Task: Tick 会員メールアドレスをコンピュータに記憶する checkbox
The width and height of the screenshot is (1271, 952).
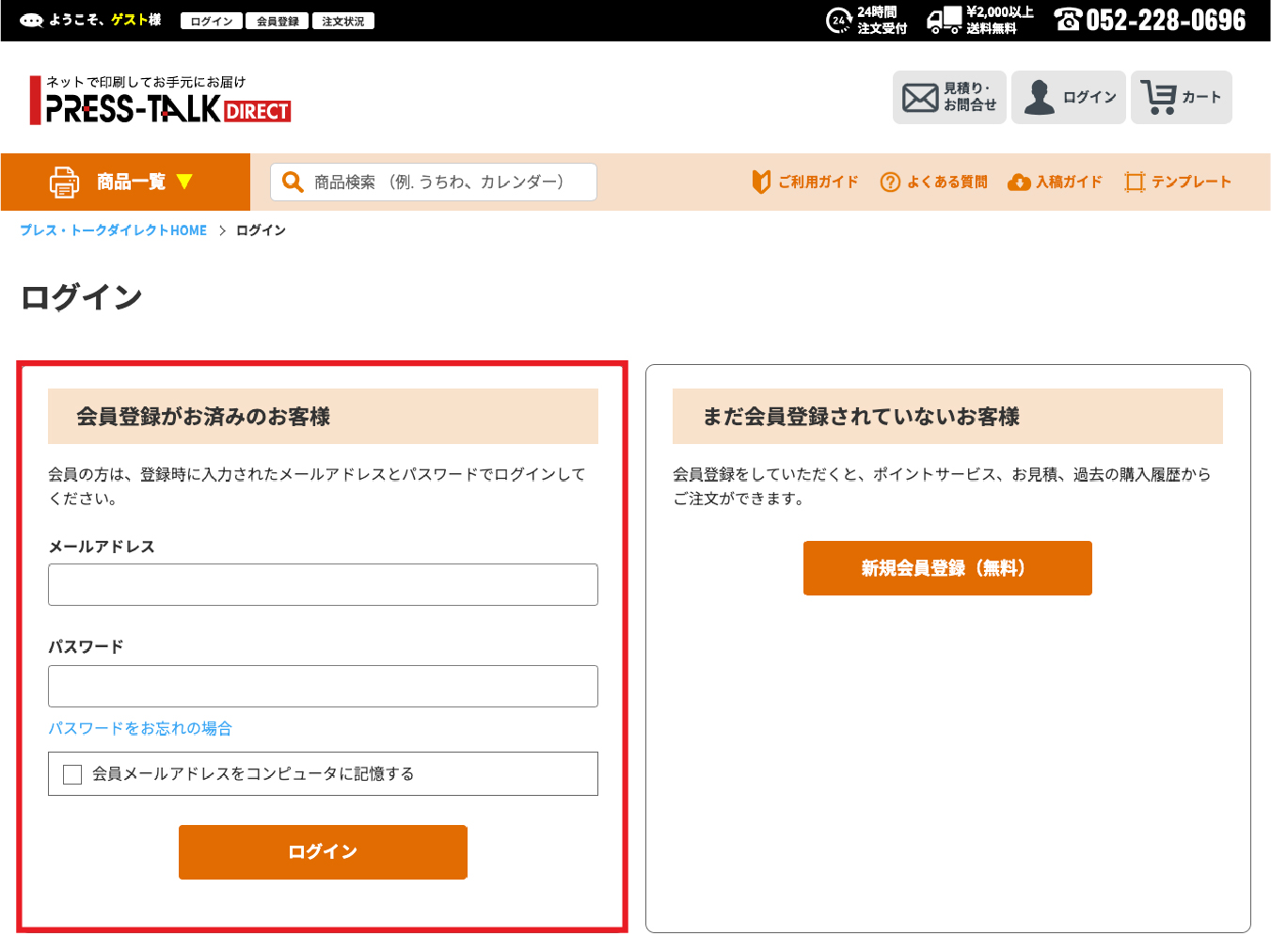Action: click(x=72, y=774)
